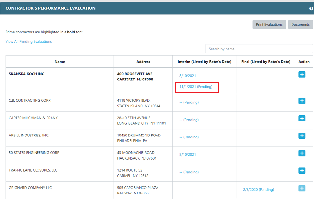Open the Documents button

click(300, 24)
